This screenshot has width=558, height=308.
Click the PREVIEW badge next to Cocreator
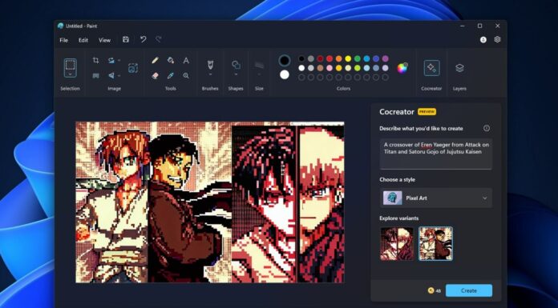tap(427, 112)
